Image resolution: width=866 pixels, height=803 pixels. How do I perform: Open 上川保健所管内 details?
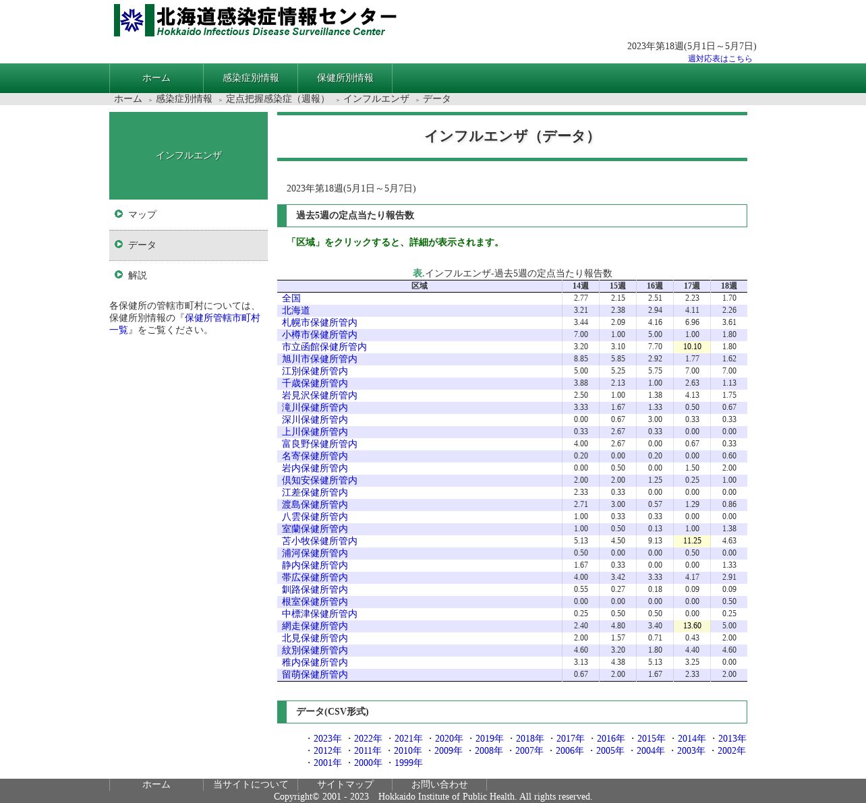pos(315,432)
